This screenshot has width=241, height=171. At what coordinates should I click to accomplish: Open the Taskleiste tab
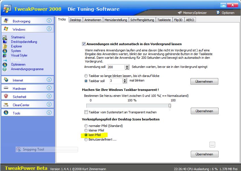[x=164, y=20]
